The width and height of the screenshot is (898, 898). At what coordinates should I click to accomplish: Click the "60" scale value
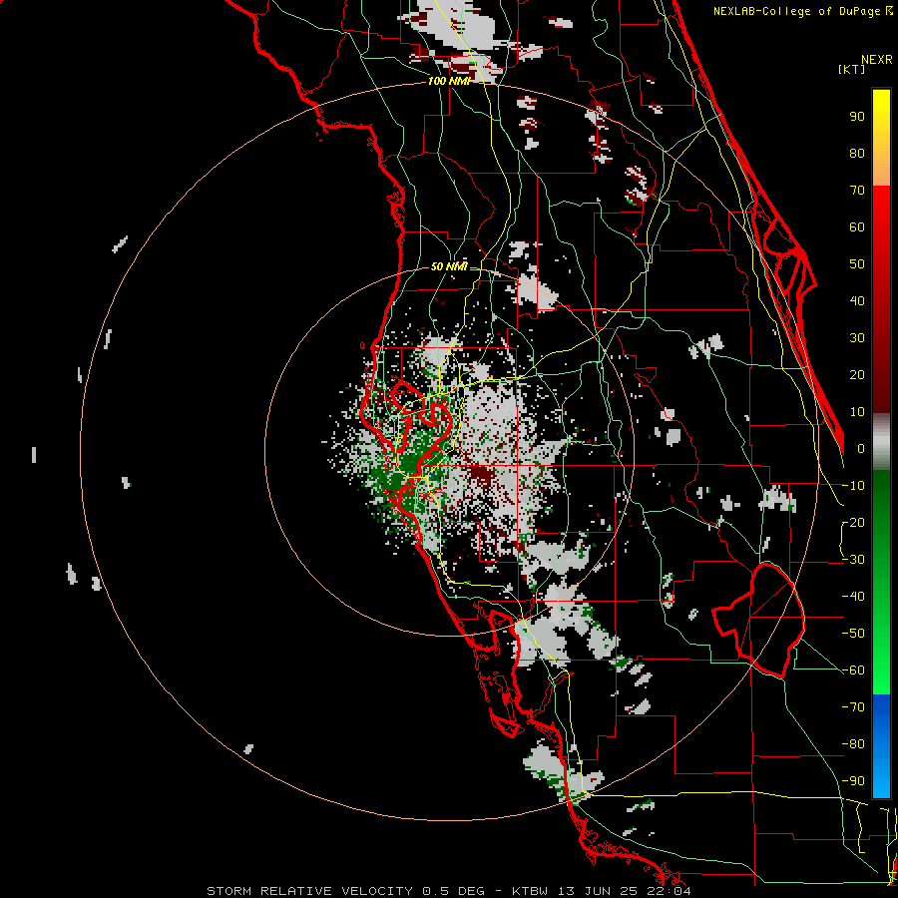coord(857,226)
